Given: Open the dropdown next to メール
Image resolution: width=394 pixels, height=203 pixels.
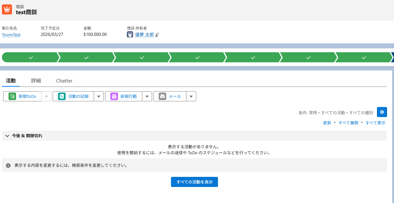Looking at the screenshot, I should [191, 96].
